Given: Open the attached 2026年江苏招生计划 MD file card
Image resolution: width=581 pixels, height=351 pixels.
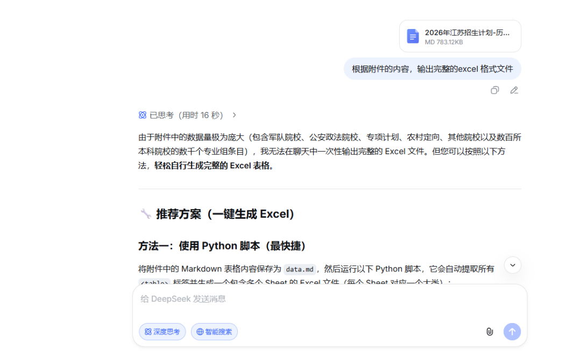Looking at the screenshot, I should coord(460,37).
